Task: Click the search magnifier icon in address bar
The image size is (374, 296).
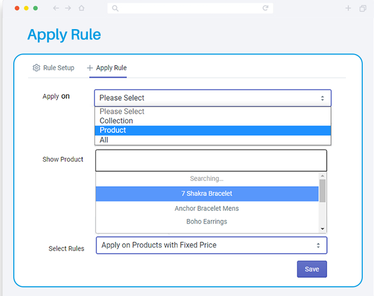Action: pos(115,8)
